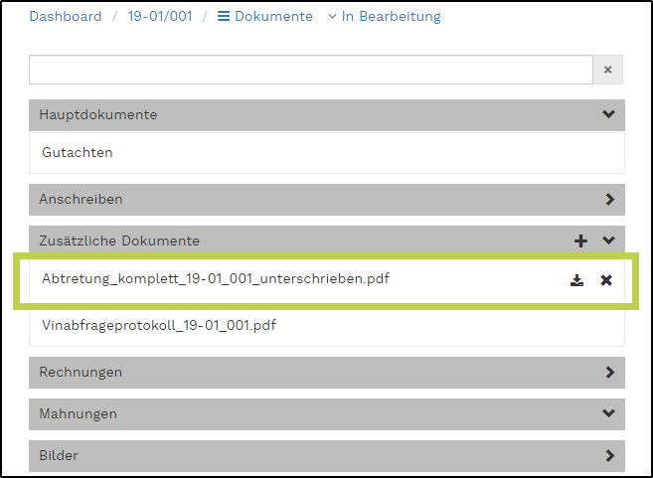The image size is (653, 478).
Task: Download the Abtretung_komplett PDF file
Action: (577, 280)
